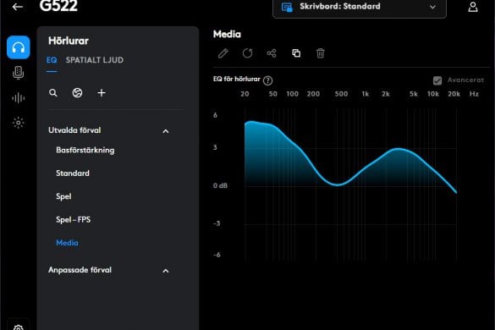This screenshot has height=330, width=495.
Task: Share the Media preset
Action: click(272, 53)
